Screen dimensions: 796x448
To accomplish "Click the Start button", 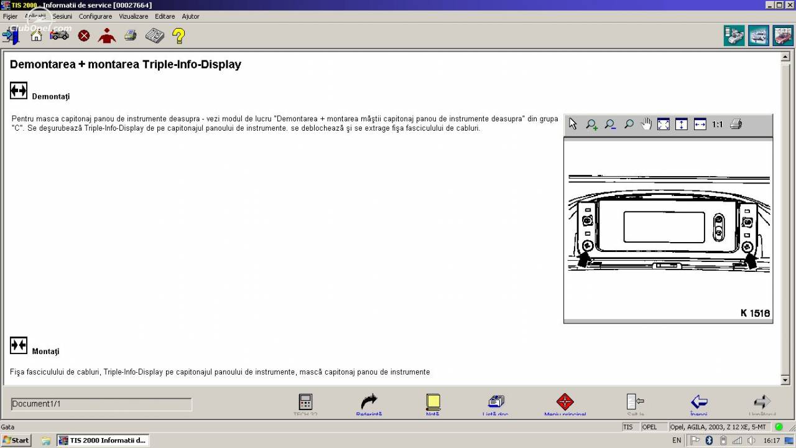I will tap(16, 441).
